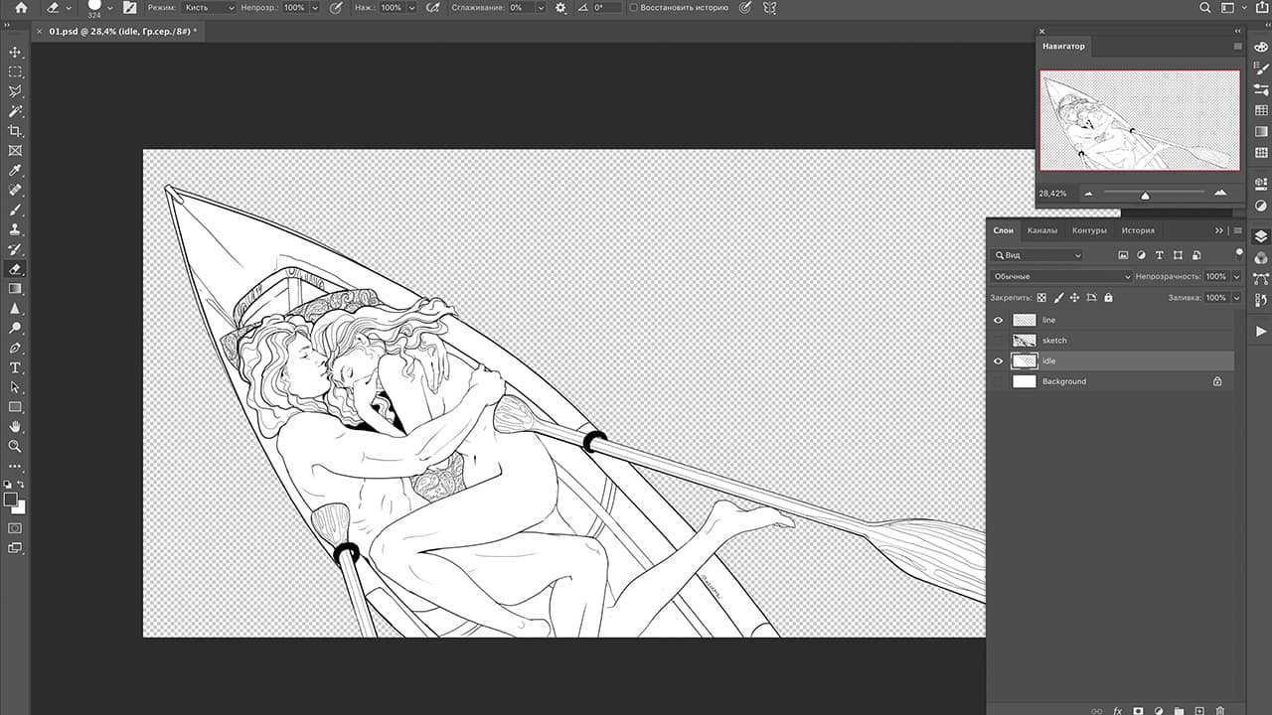The width and height of the screenshot is (1272, 715).
Task: Select the Rectangular Marquee tool
Action: point(15,72)
